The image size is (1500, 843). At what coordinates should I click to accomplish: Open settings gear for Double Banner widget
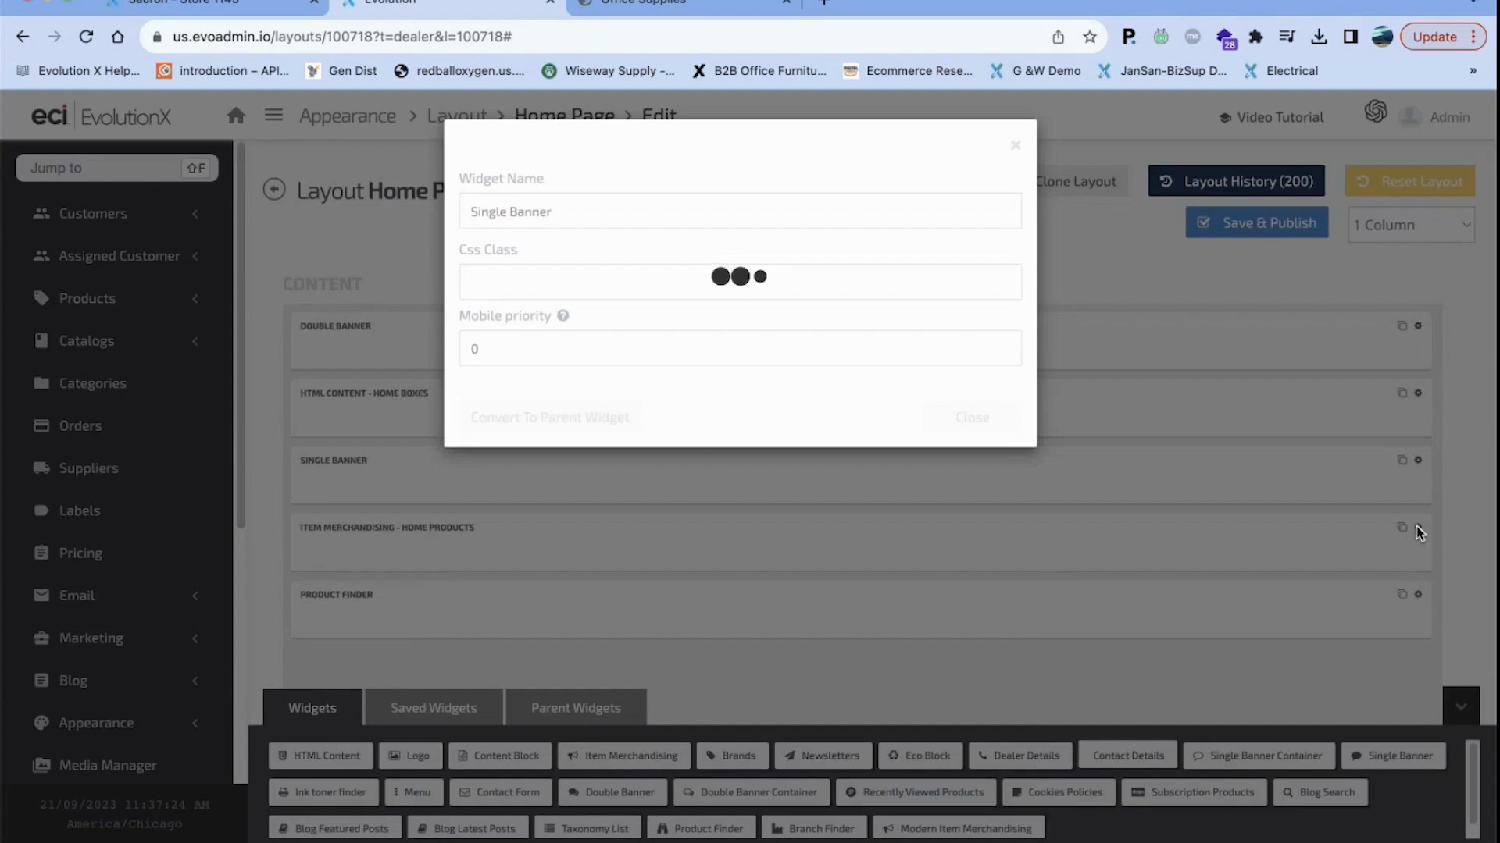[x=1418, y=325]
